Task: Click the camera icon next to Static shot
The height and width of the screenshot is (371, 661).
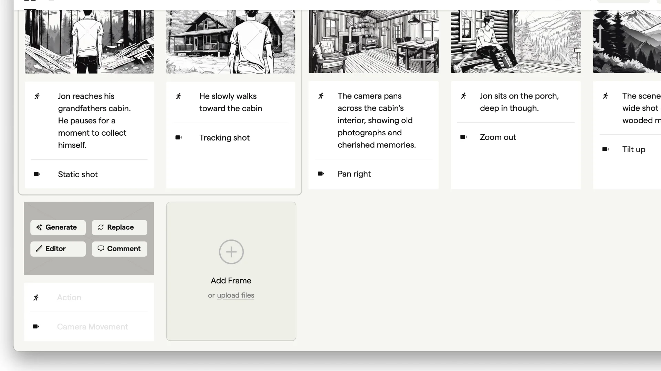Action: coord(37,175)
